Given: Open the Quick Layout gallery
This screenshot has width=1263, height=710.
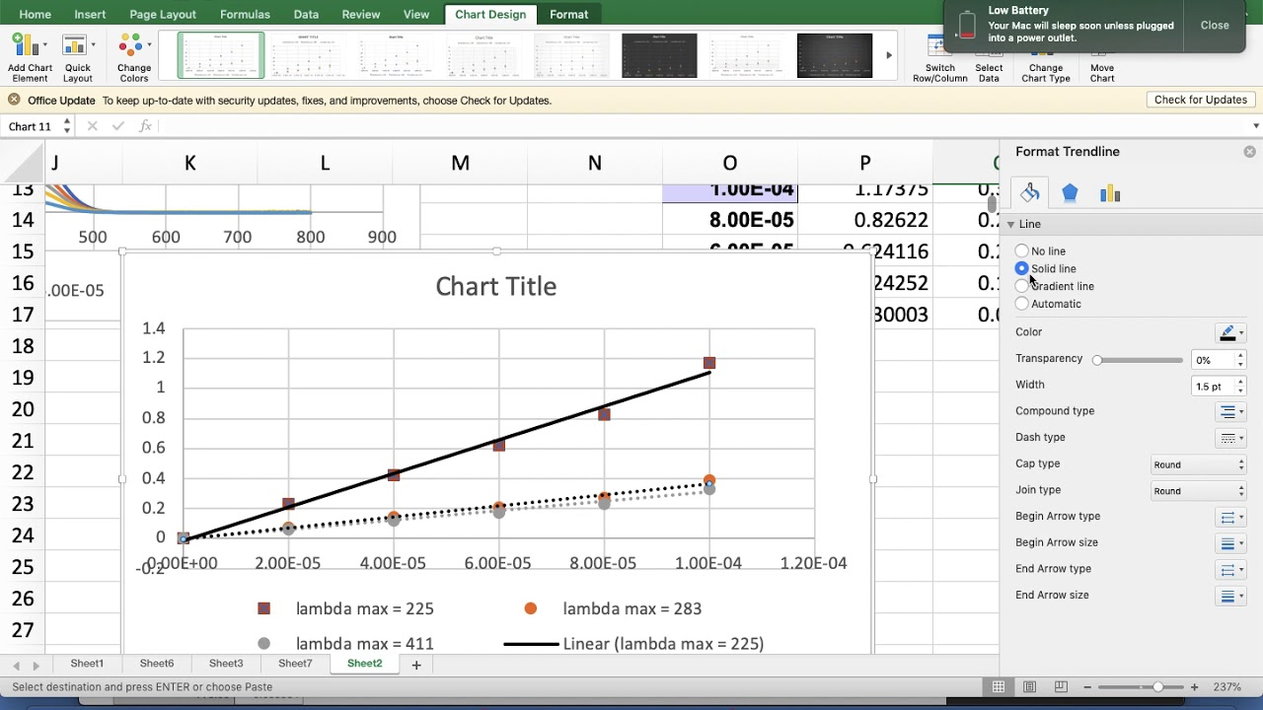Looking at the screenshot, I should 77,58.
